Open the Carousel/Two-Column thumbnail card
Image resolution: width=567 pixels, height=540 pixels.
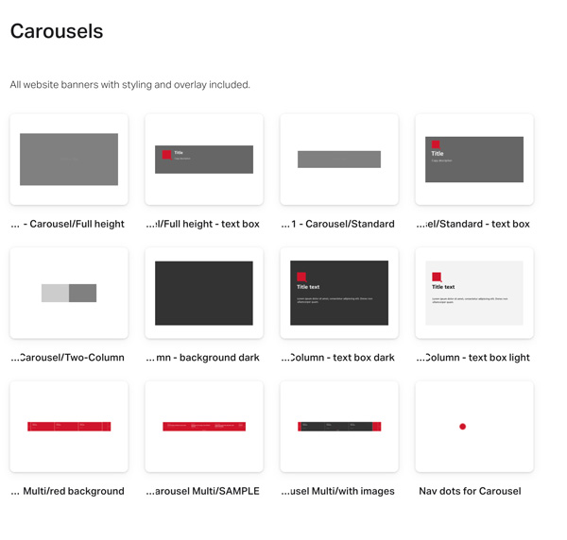click(69, 293)
